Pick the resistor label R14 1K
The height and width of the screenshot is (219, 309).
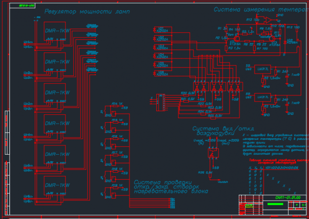pyautogui.click(x=117, y=104)
